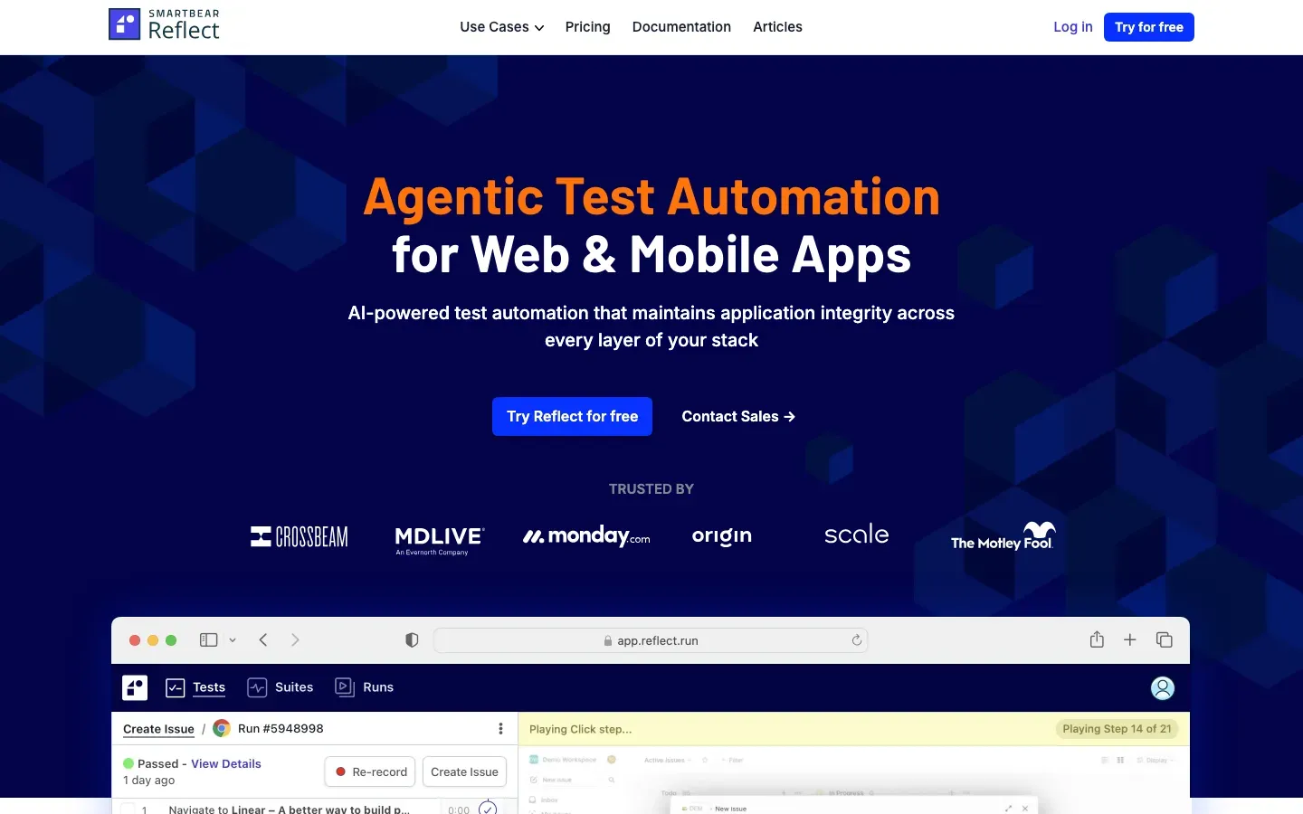This screenshot has width=1303, height=814.
Task: Click the red close dot in mock browser
Action: pos(135,640)
